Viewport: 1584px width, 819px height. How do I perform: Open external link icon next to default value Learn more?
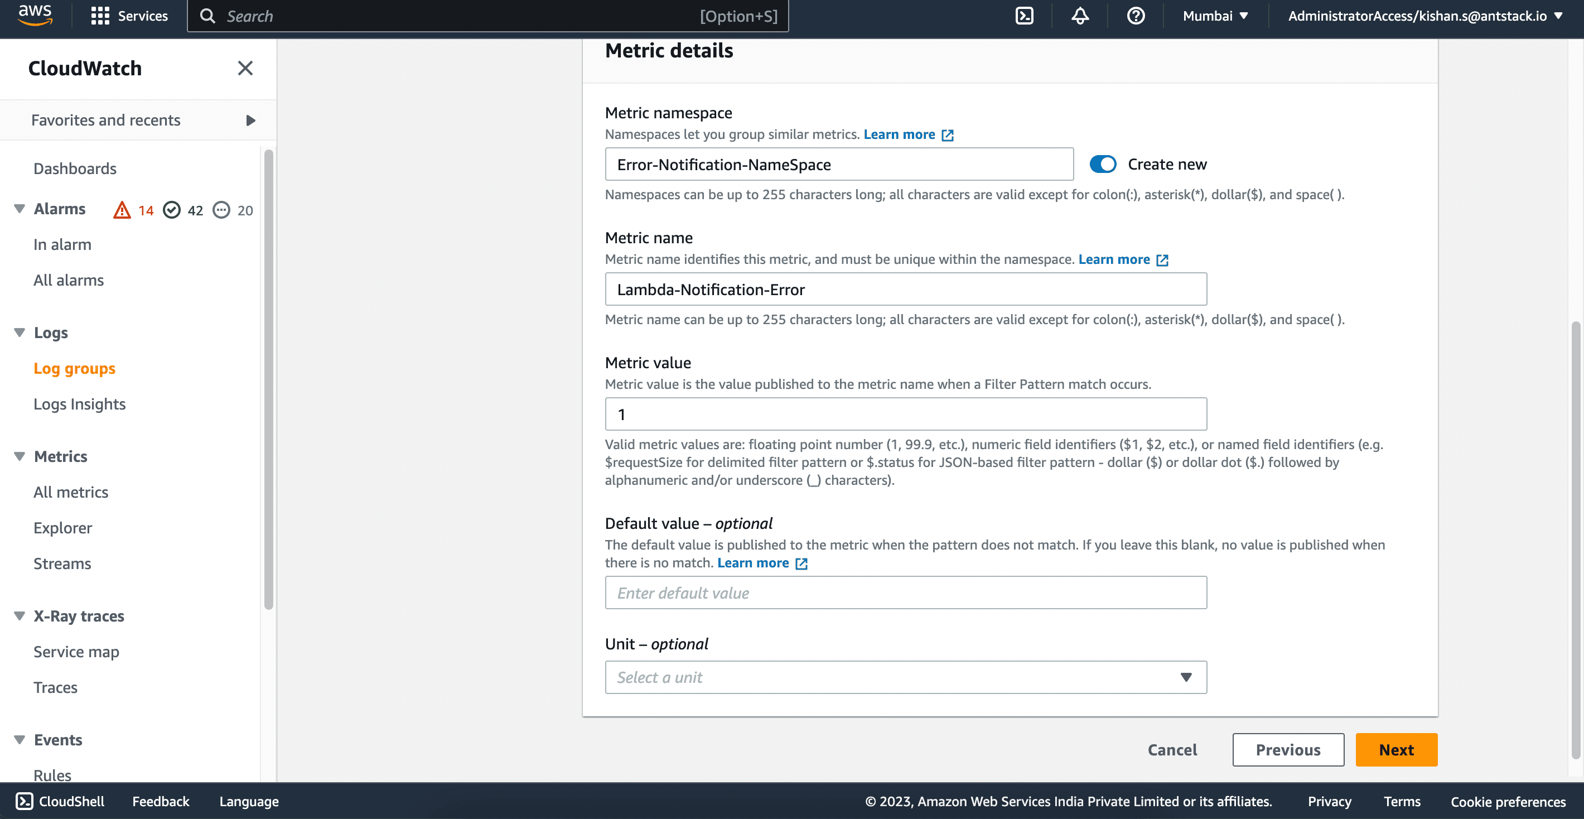(801, 564)
